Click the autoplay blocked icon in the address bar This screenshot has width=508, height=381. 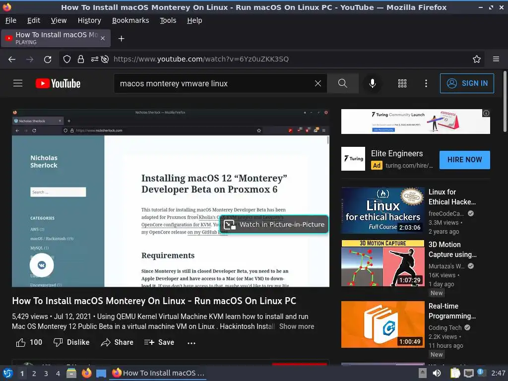click(x=105, y=60)
